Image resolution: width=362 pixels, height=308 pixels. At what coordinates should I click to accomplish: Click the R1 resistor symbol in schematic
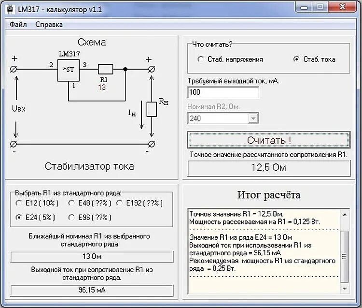pyautogui.click(x=106, y=69)
